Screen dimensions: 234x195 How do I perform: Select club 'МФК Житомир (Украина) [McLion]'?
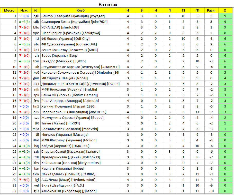(x=69, y=140)
